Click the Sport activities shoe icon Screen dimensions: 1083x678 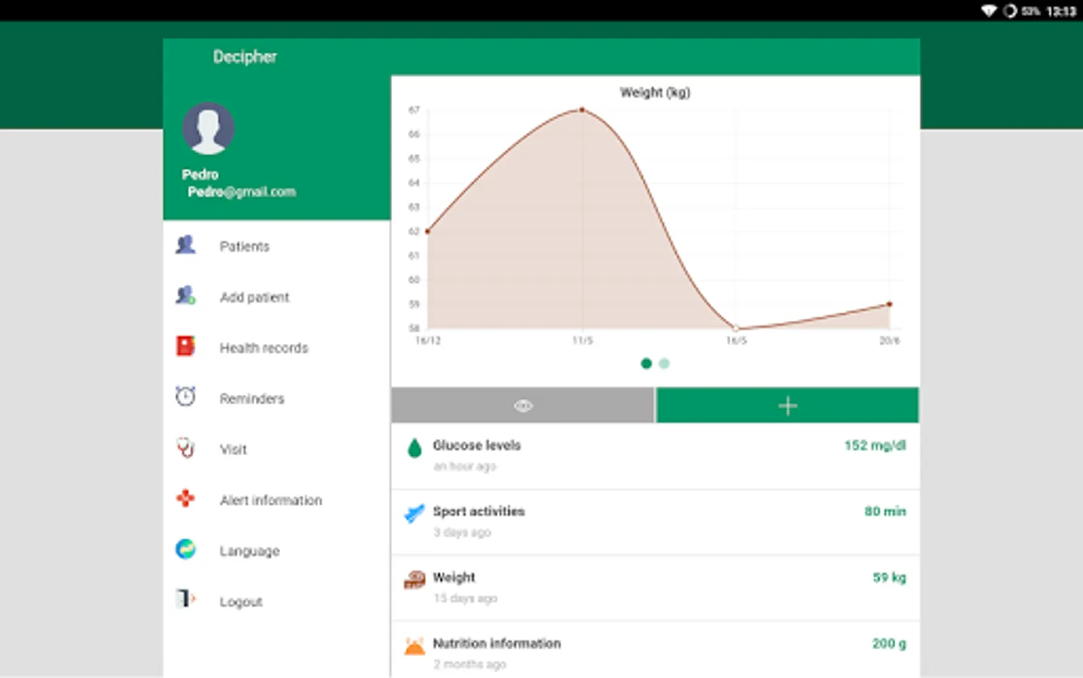coord(414,514)
